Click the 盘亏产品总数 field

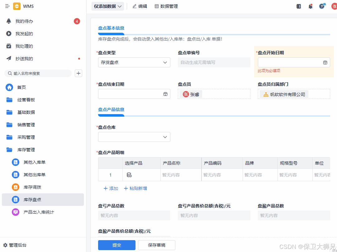pyautogui.click(x=134, y=216)
